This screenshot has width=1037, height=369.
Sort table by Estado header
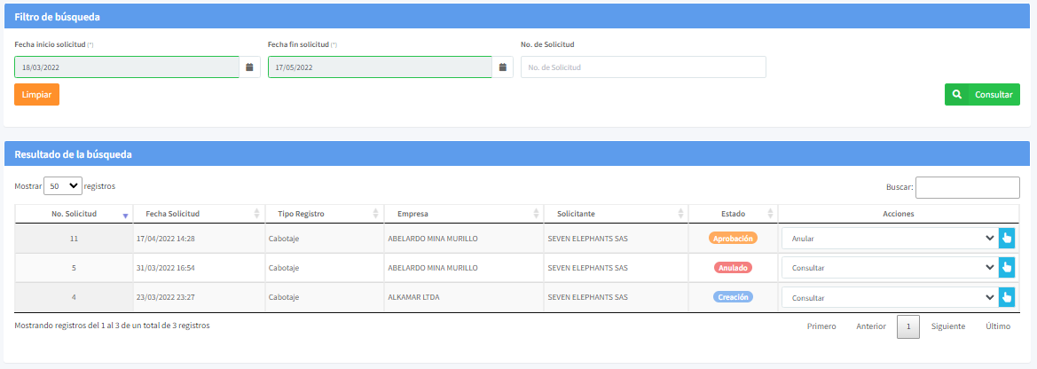click(x=733, y=214)
